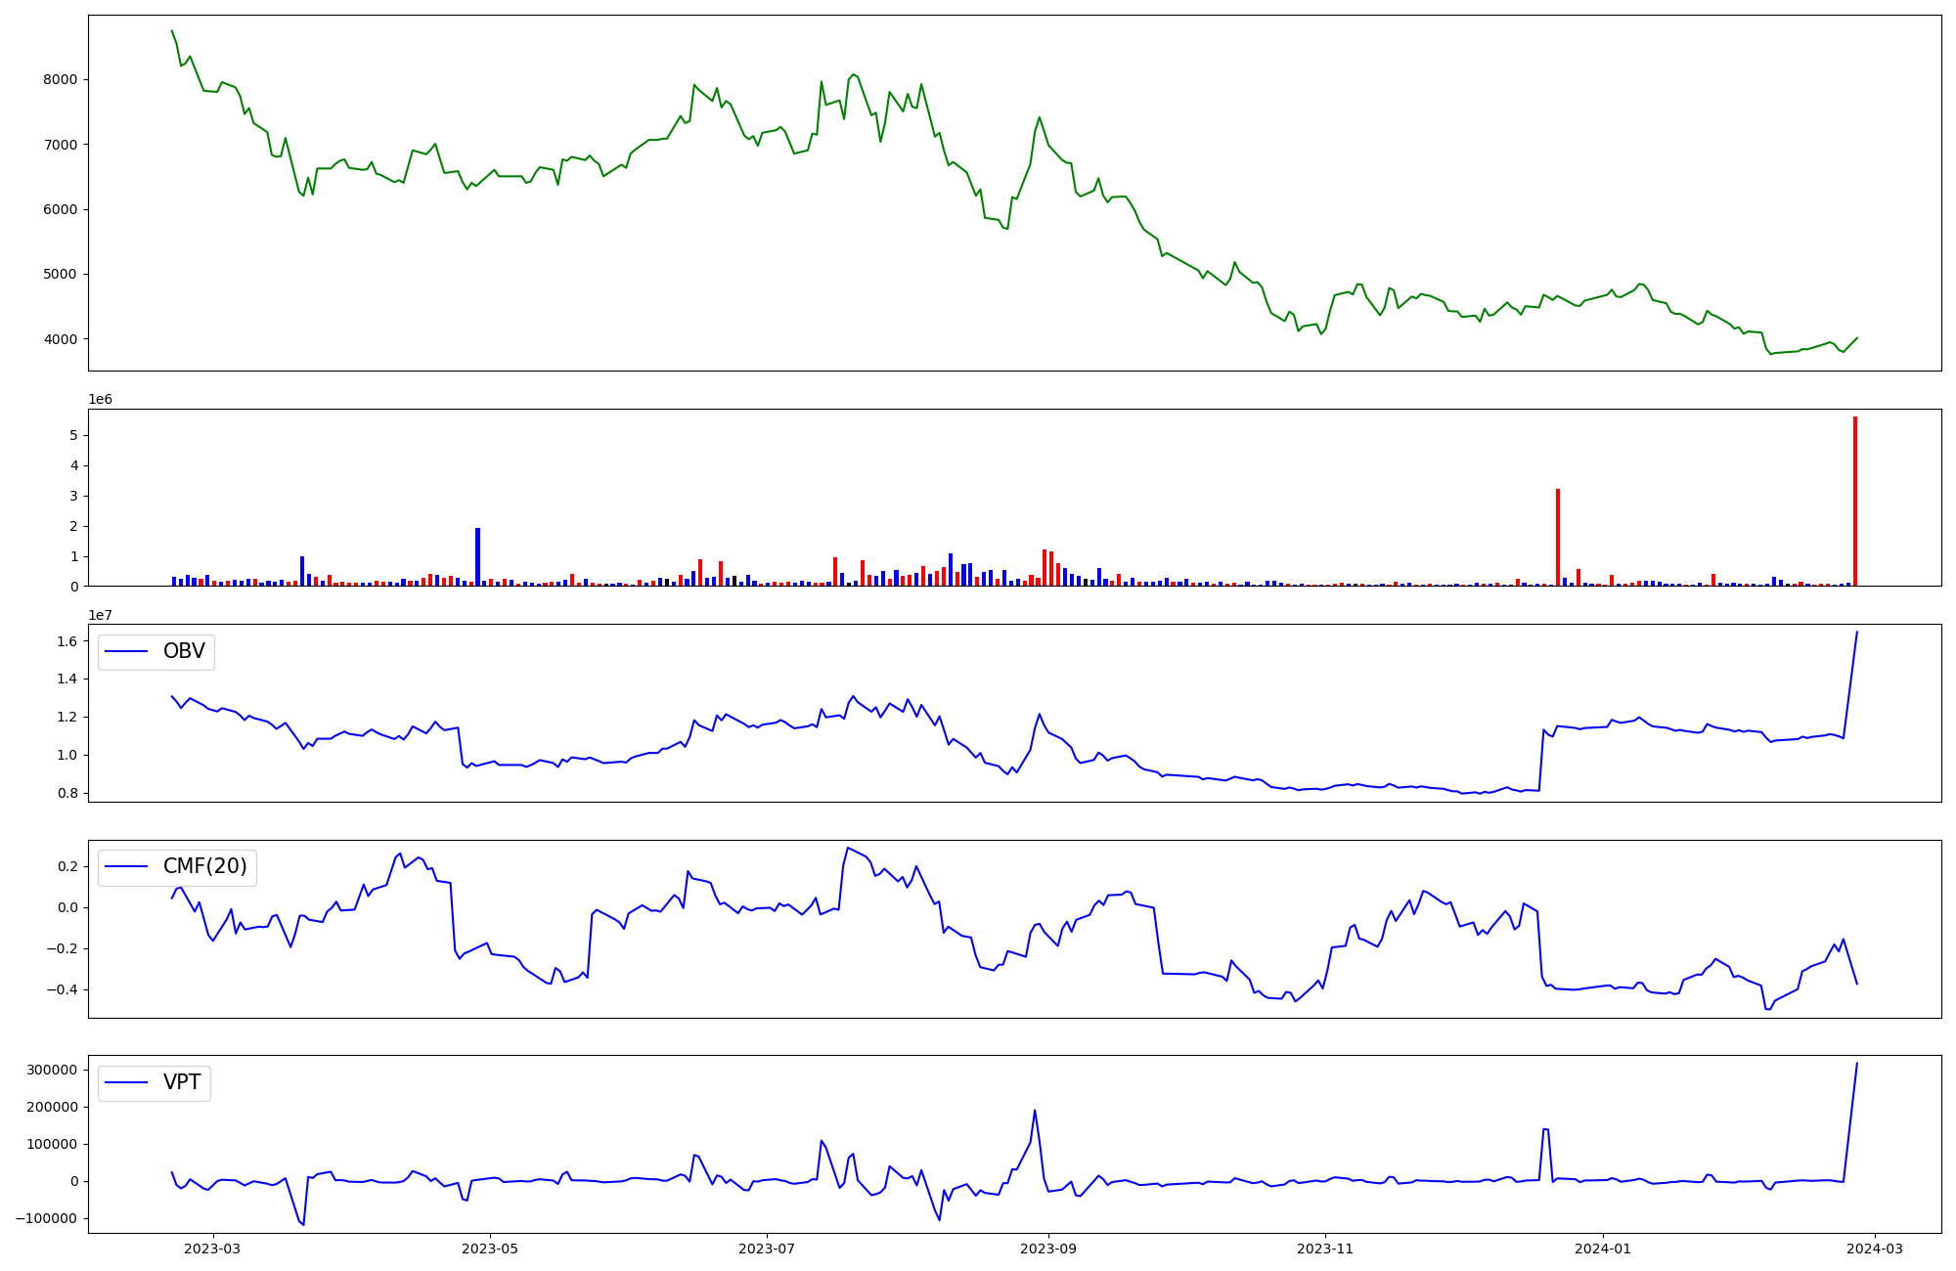Click the -0.4 CMF axis label
Screen dimensions: 1956x1271
[x=63, y=989]
